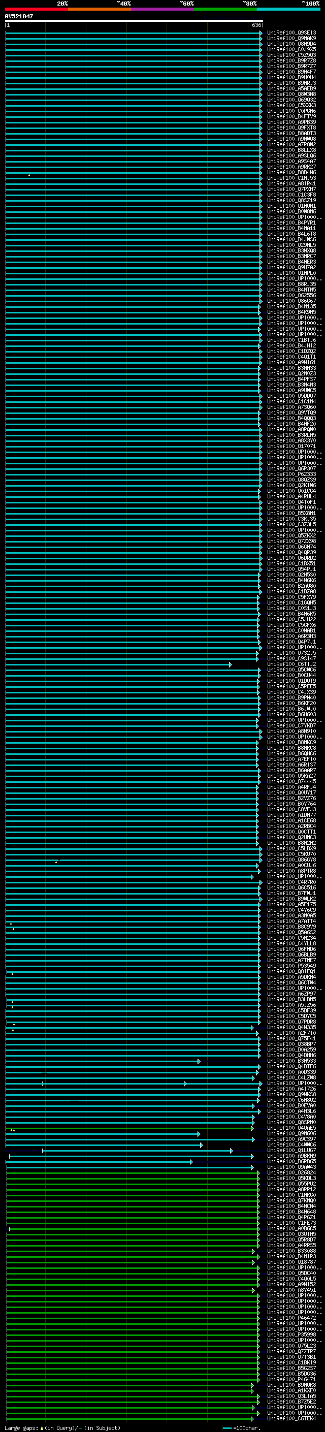
Task: Select hit label UniRef100_O26824
Action: 291,1173
